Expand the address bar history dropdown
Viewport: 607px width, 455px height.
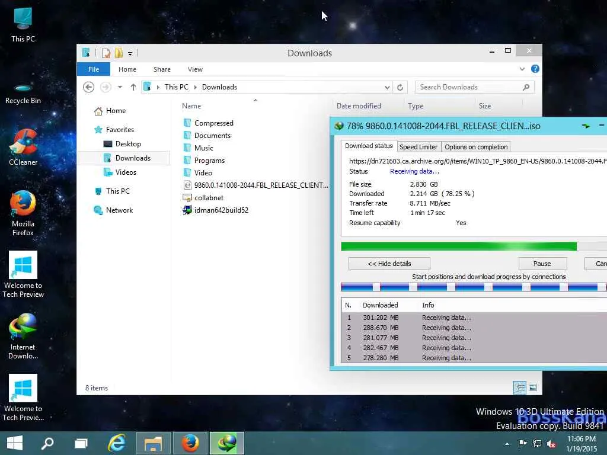coord(388,87)
